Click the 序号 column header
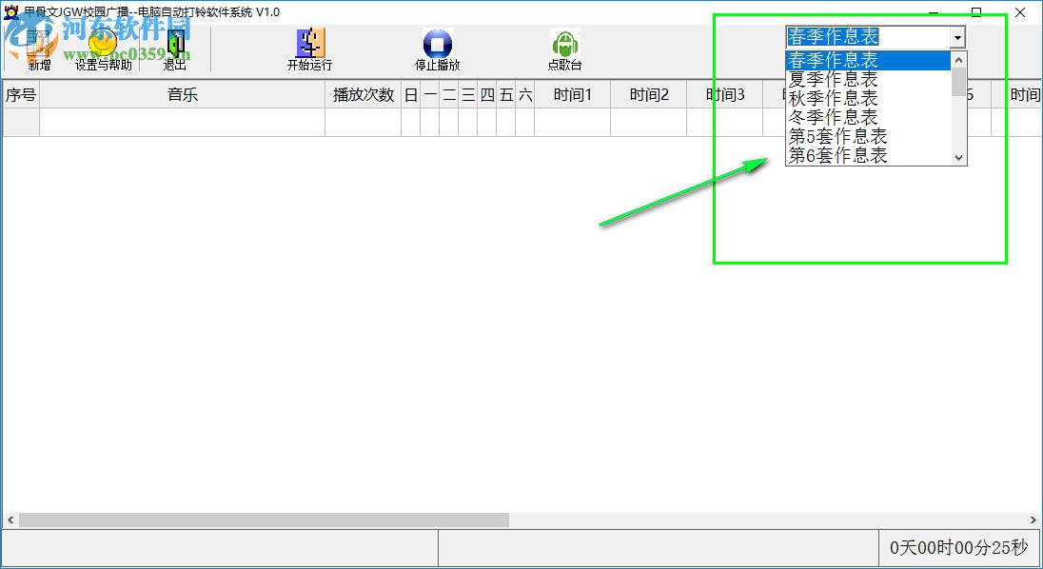The width and height of the screenshot is (1043, 569). [21, 94]
